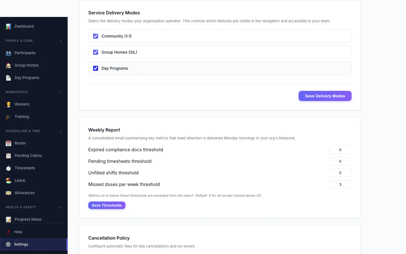Viewport: 406px width, 254px height.
Task: Click the Training graduation cap icon
Action: [x=8, y=117]
